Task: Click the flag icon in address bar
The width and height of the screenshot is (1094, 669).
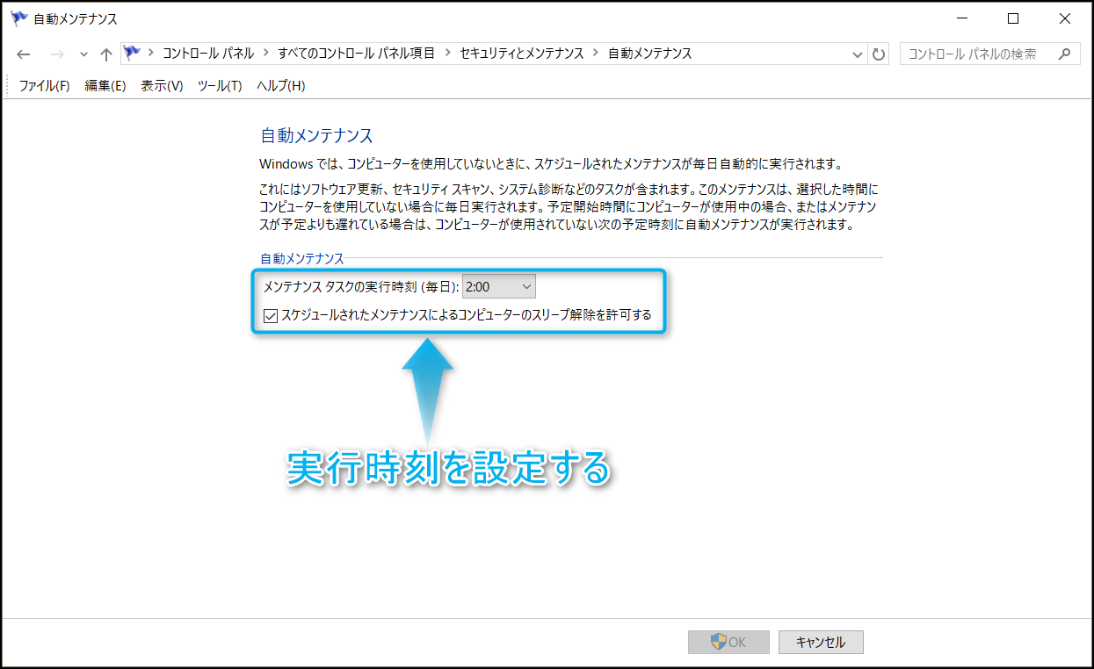Action: point(133,54)
